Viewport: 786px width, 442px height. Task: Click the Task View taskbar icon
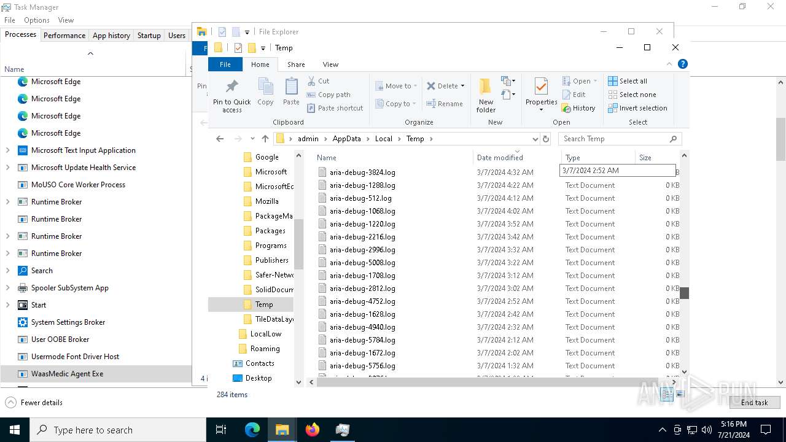coord(222,430)
